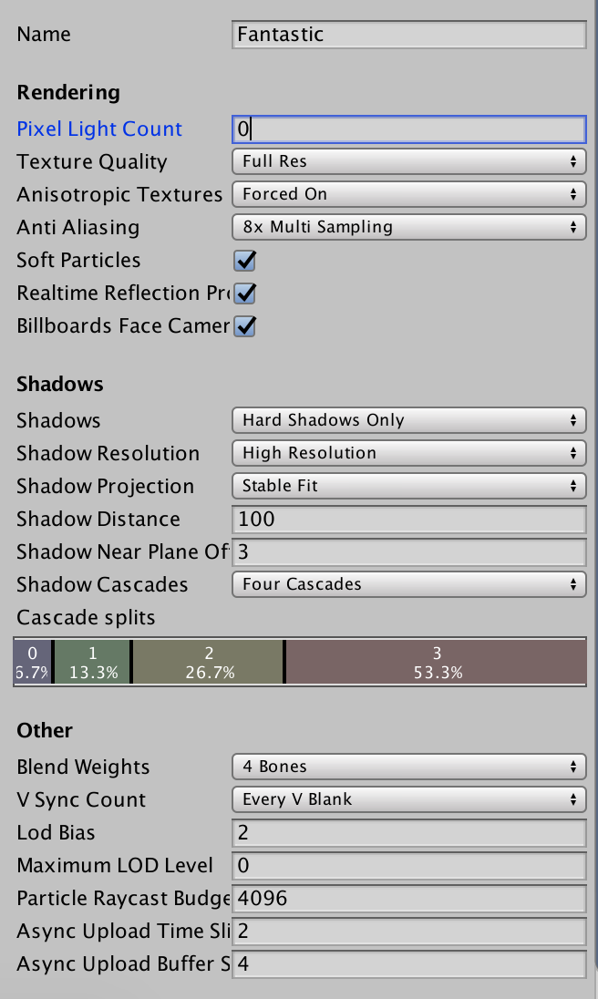Open Shadow Projection dropdown
The height and width of the screenshot is (999, 598).
[x=407, y=487]
